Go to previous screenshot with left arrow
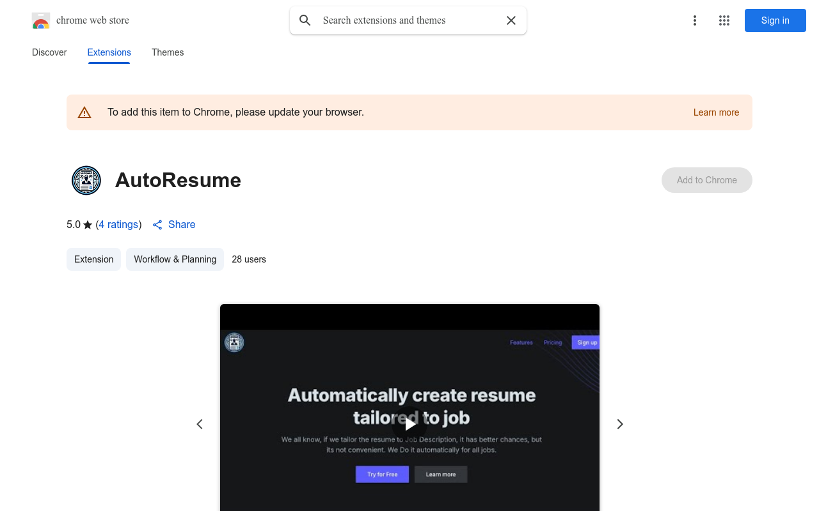Viewport: 819px width, 511px height. (x=200, y=424)
